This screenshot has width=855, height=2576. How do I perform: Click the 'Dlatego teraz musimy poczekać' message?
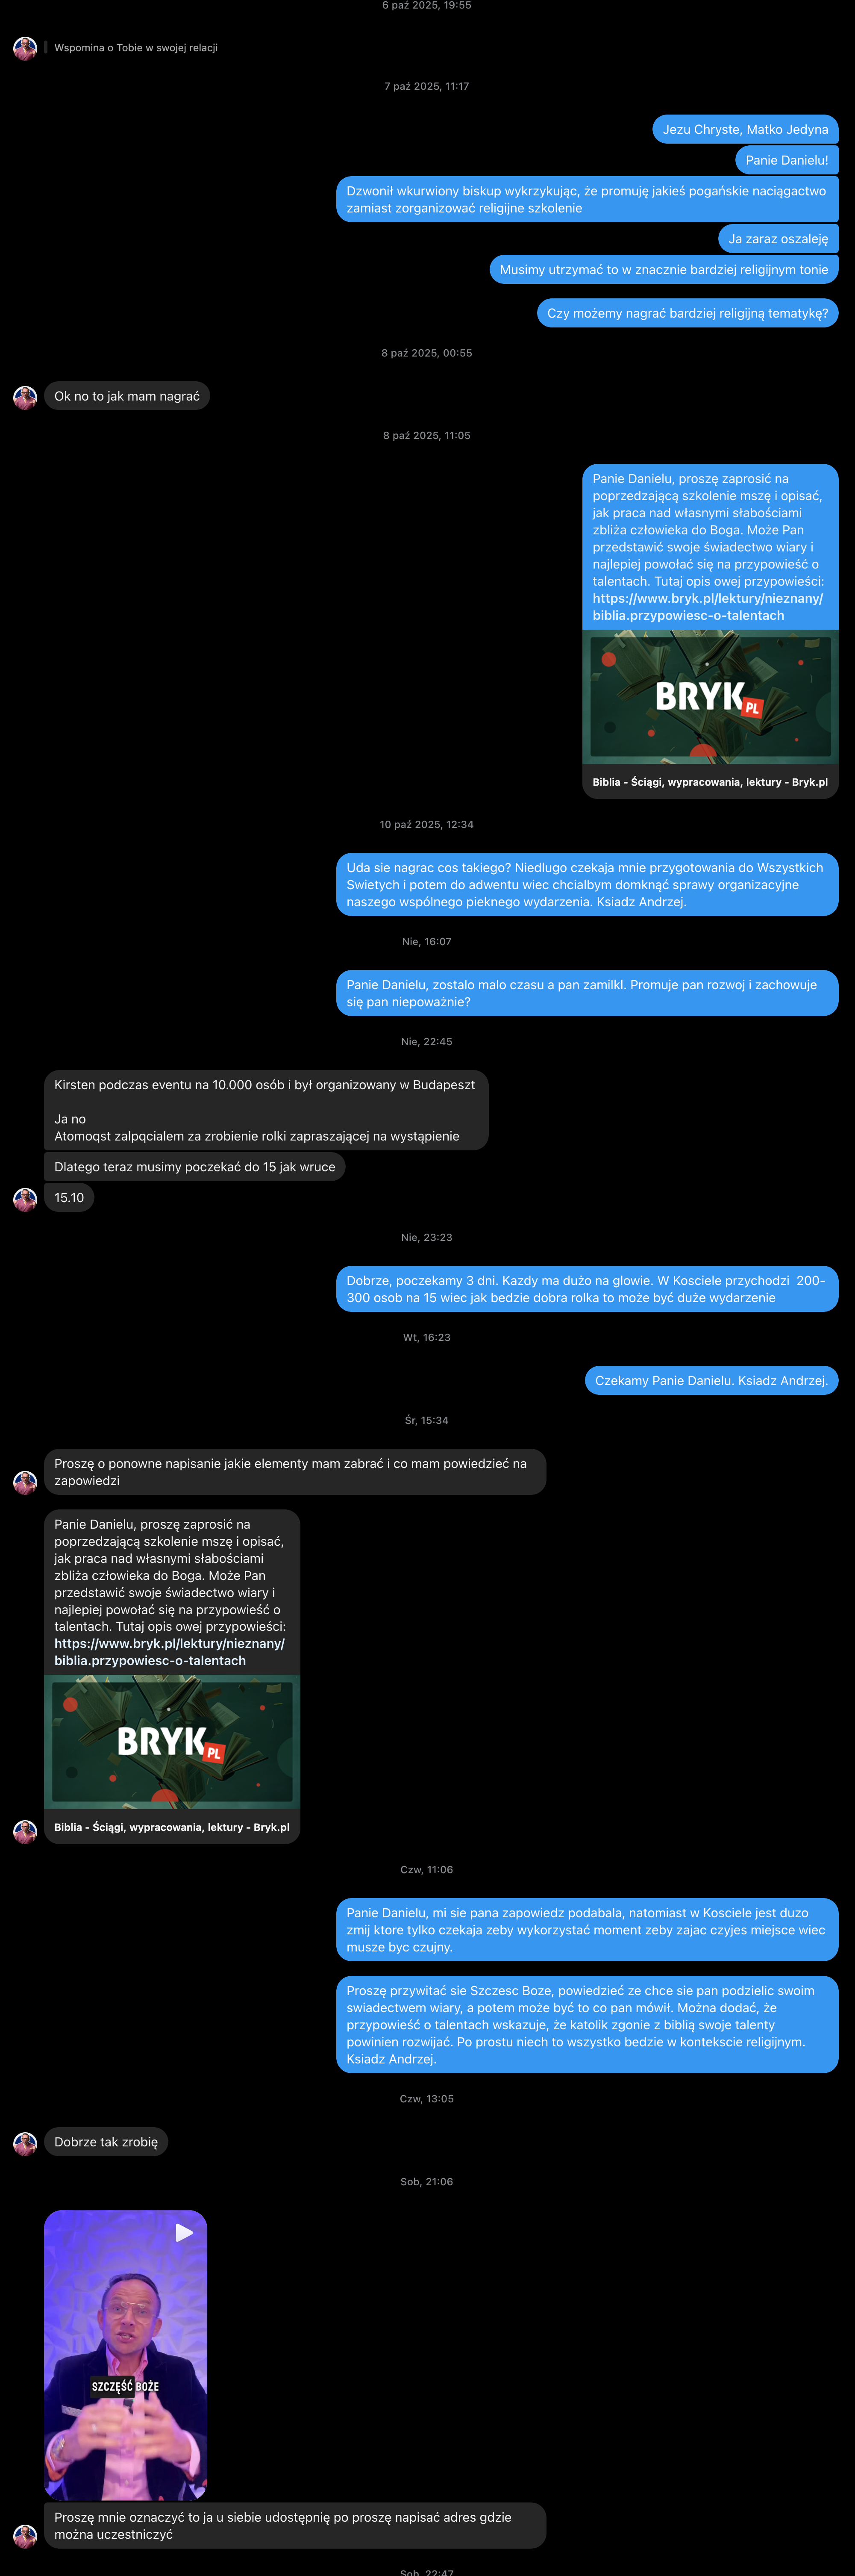click(x=195, y=1167)
